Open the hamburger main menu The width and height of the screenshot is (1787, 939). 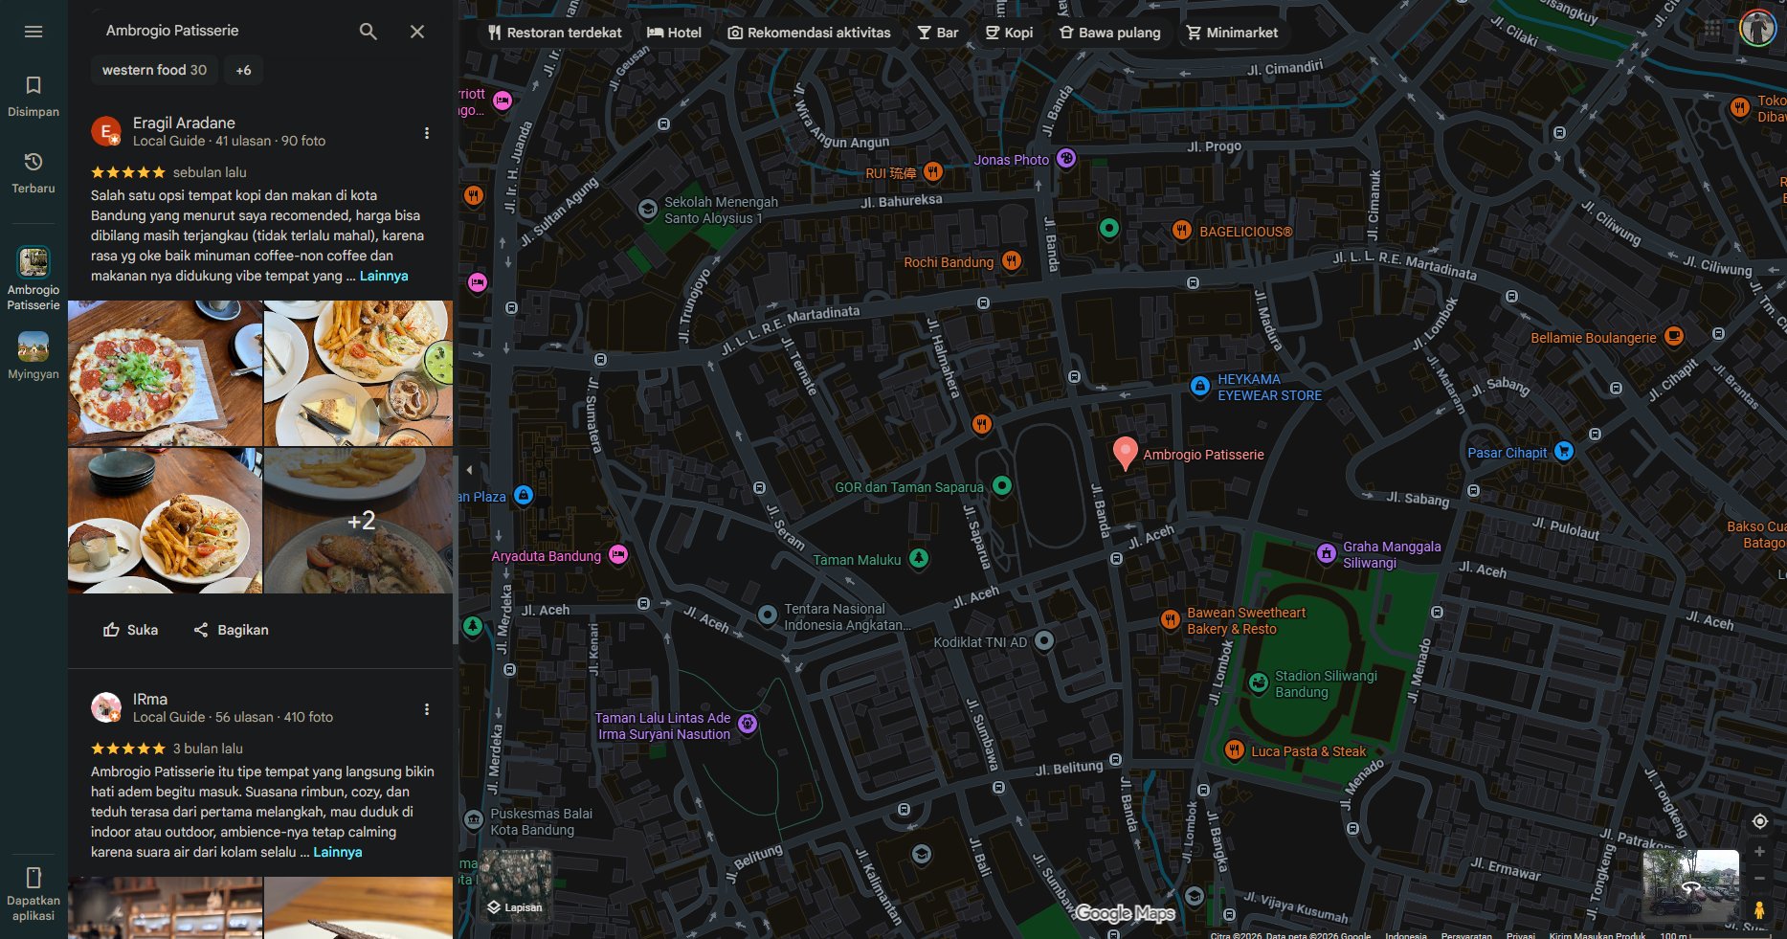coord(34,32)
